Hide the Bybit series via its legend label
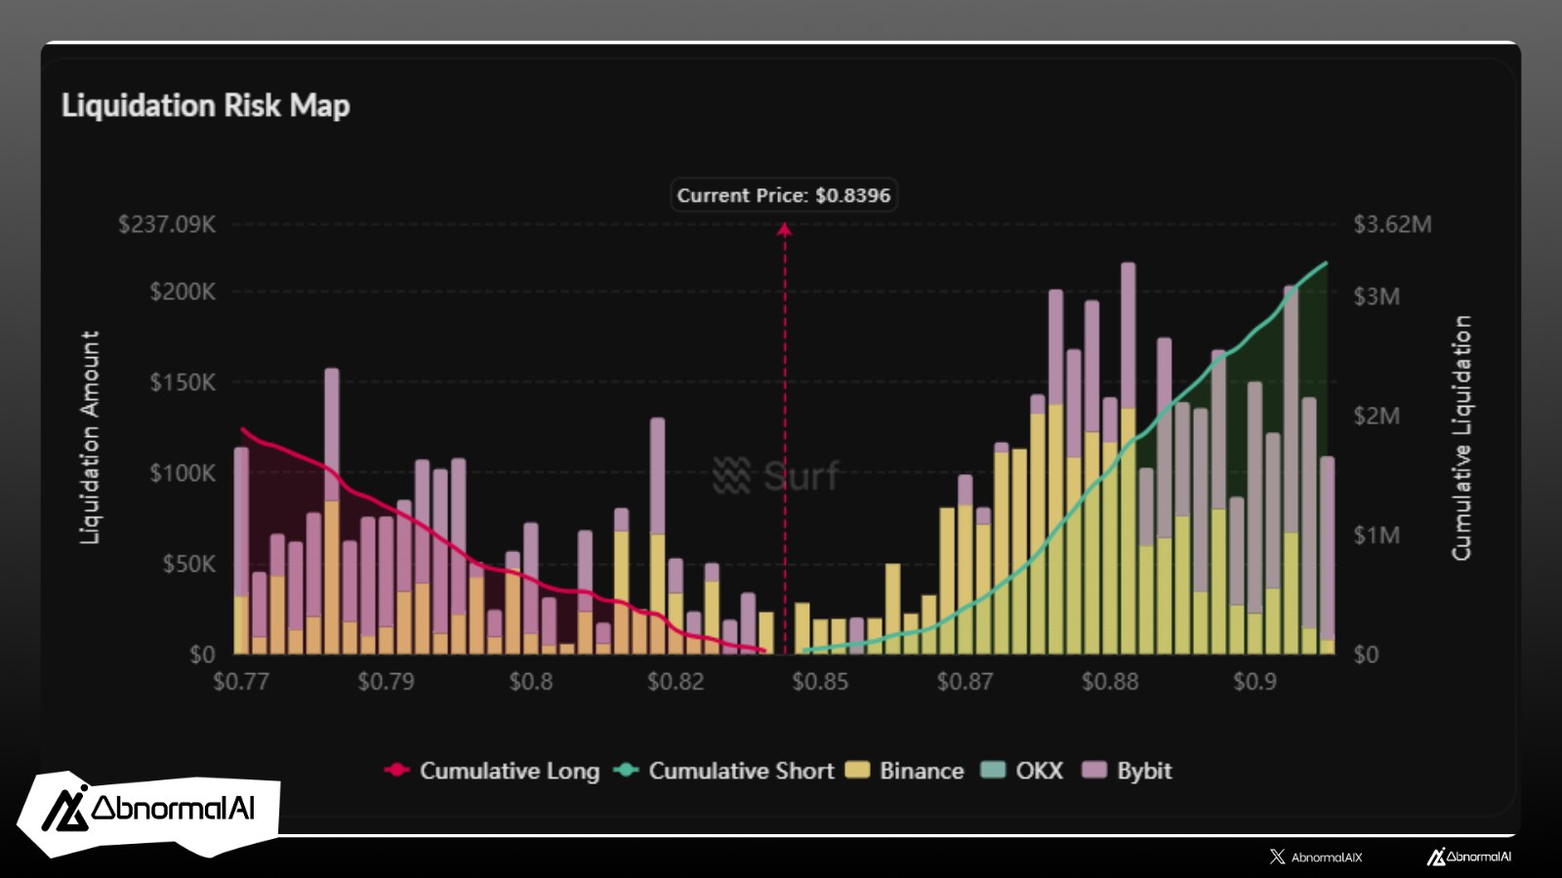Viewport: 1562px width, 878px height. 1143,771
